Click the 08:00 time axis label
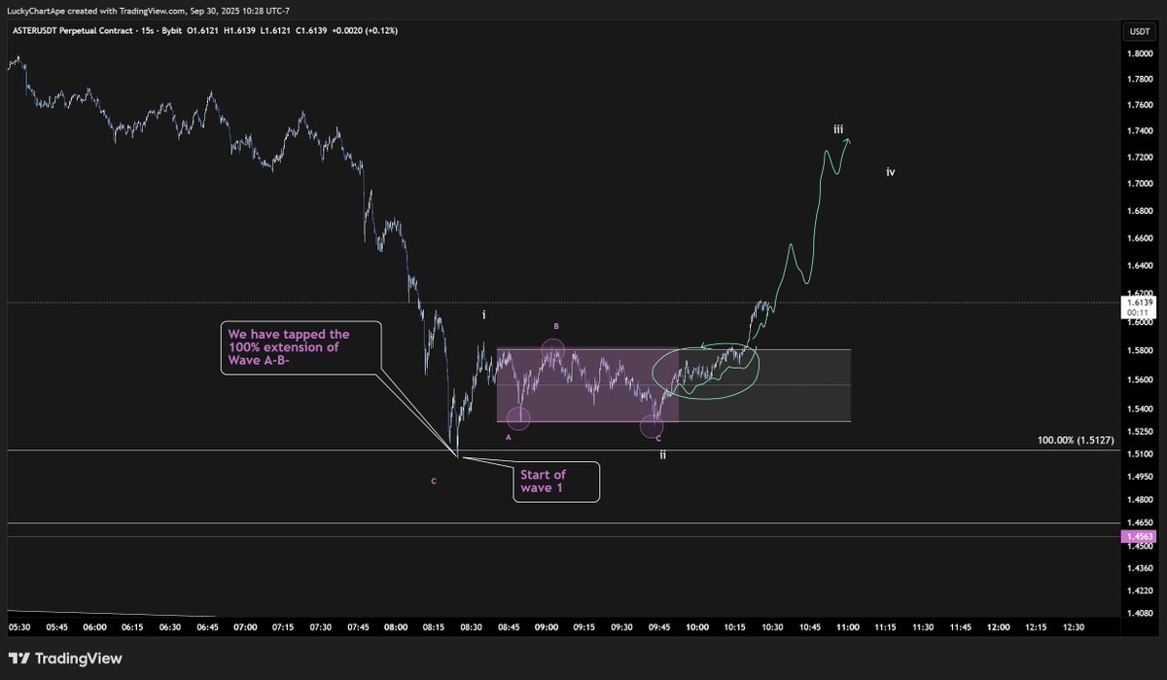The height and width of the screenshot is (680, 1167). click(x=396, y=627)
